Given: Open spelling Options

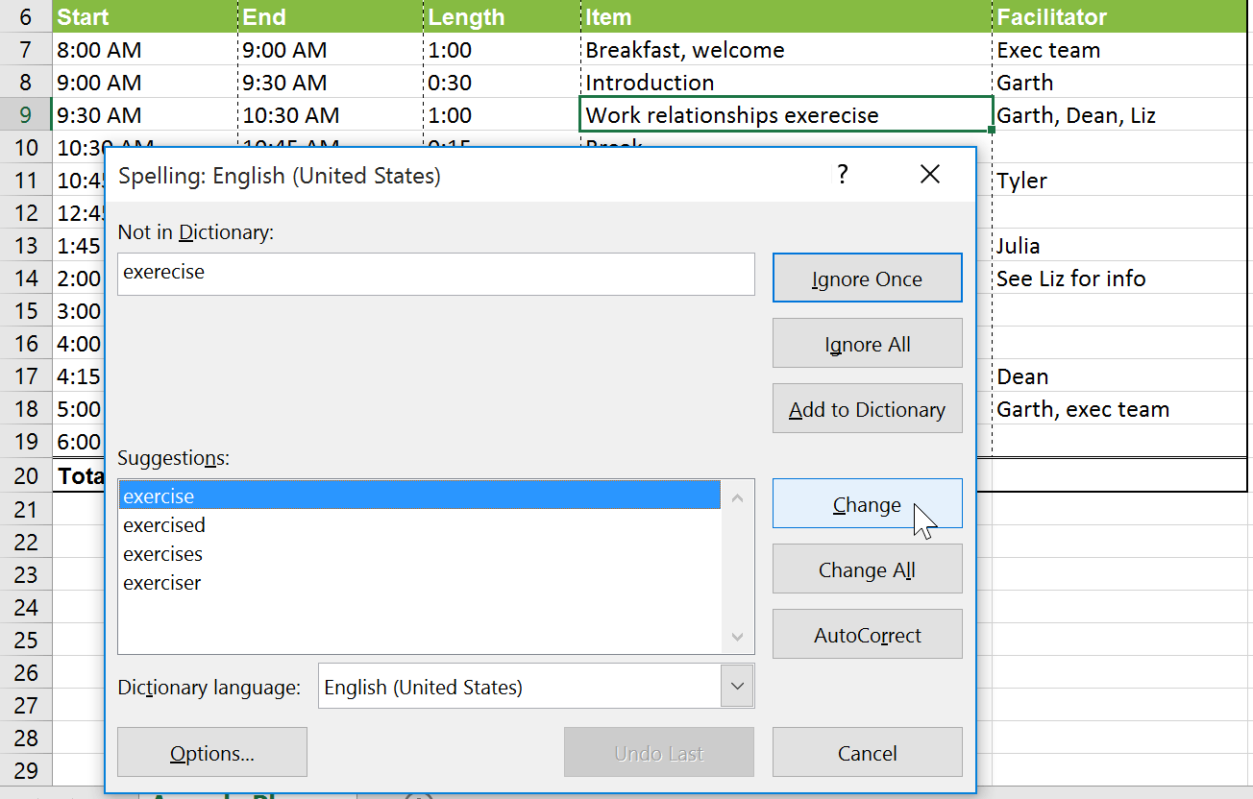Looking at the screenshot, I should tap(211, 752).
